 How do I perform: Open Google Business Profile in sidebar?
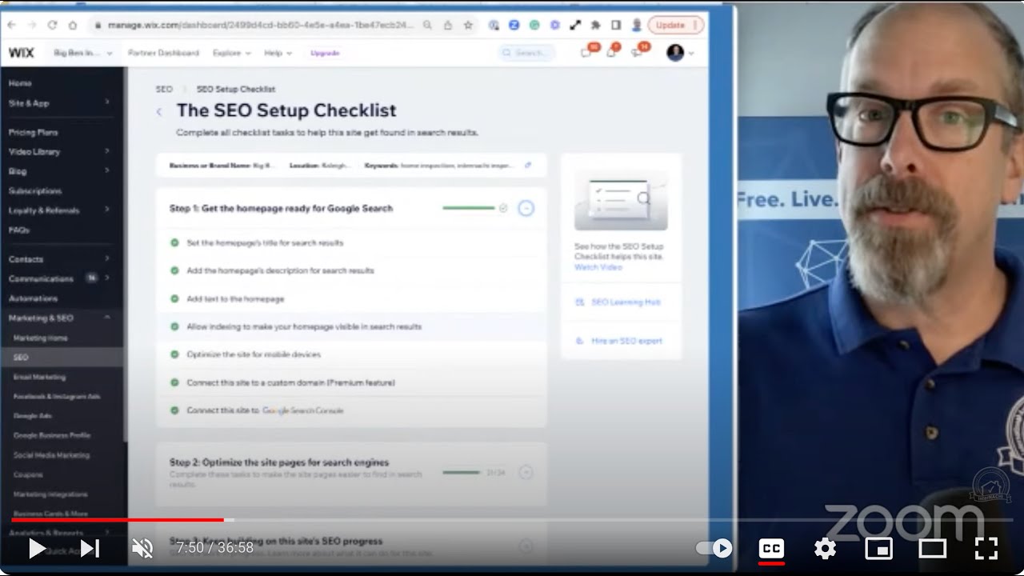[x=52, y=435]
